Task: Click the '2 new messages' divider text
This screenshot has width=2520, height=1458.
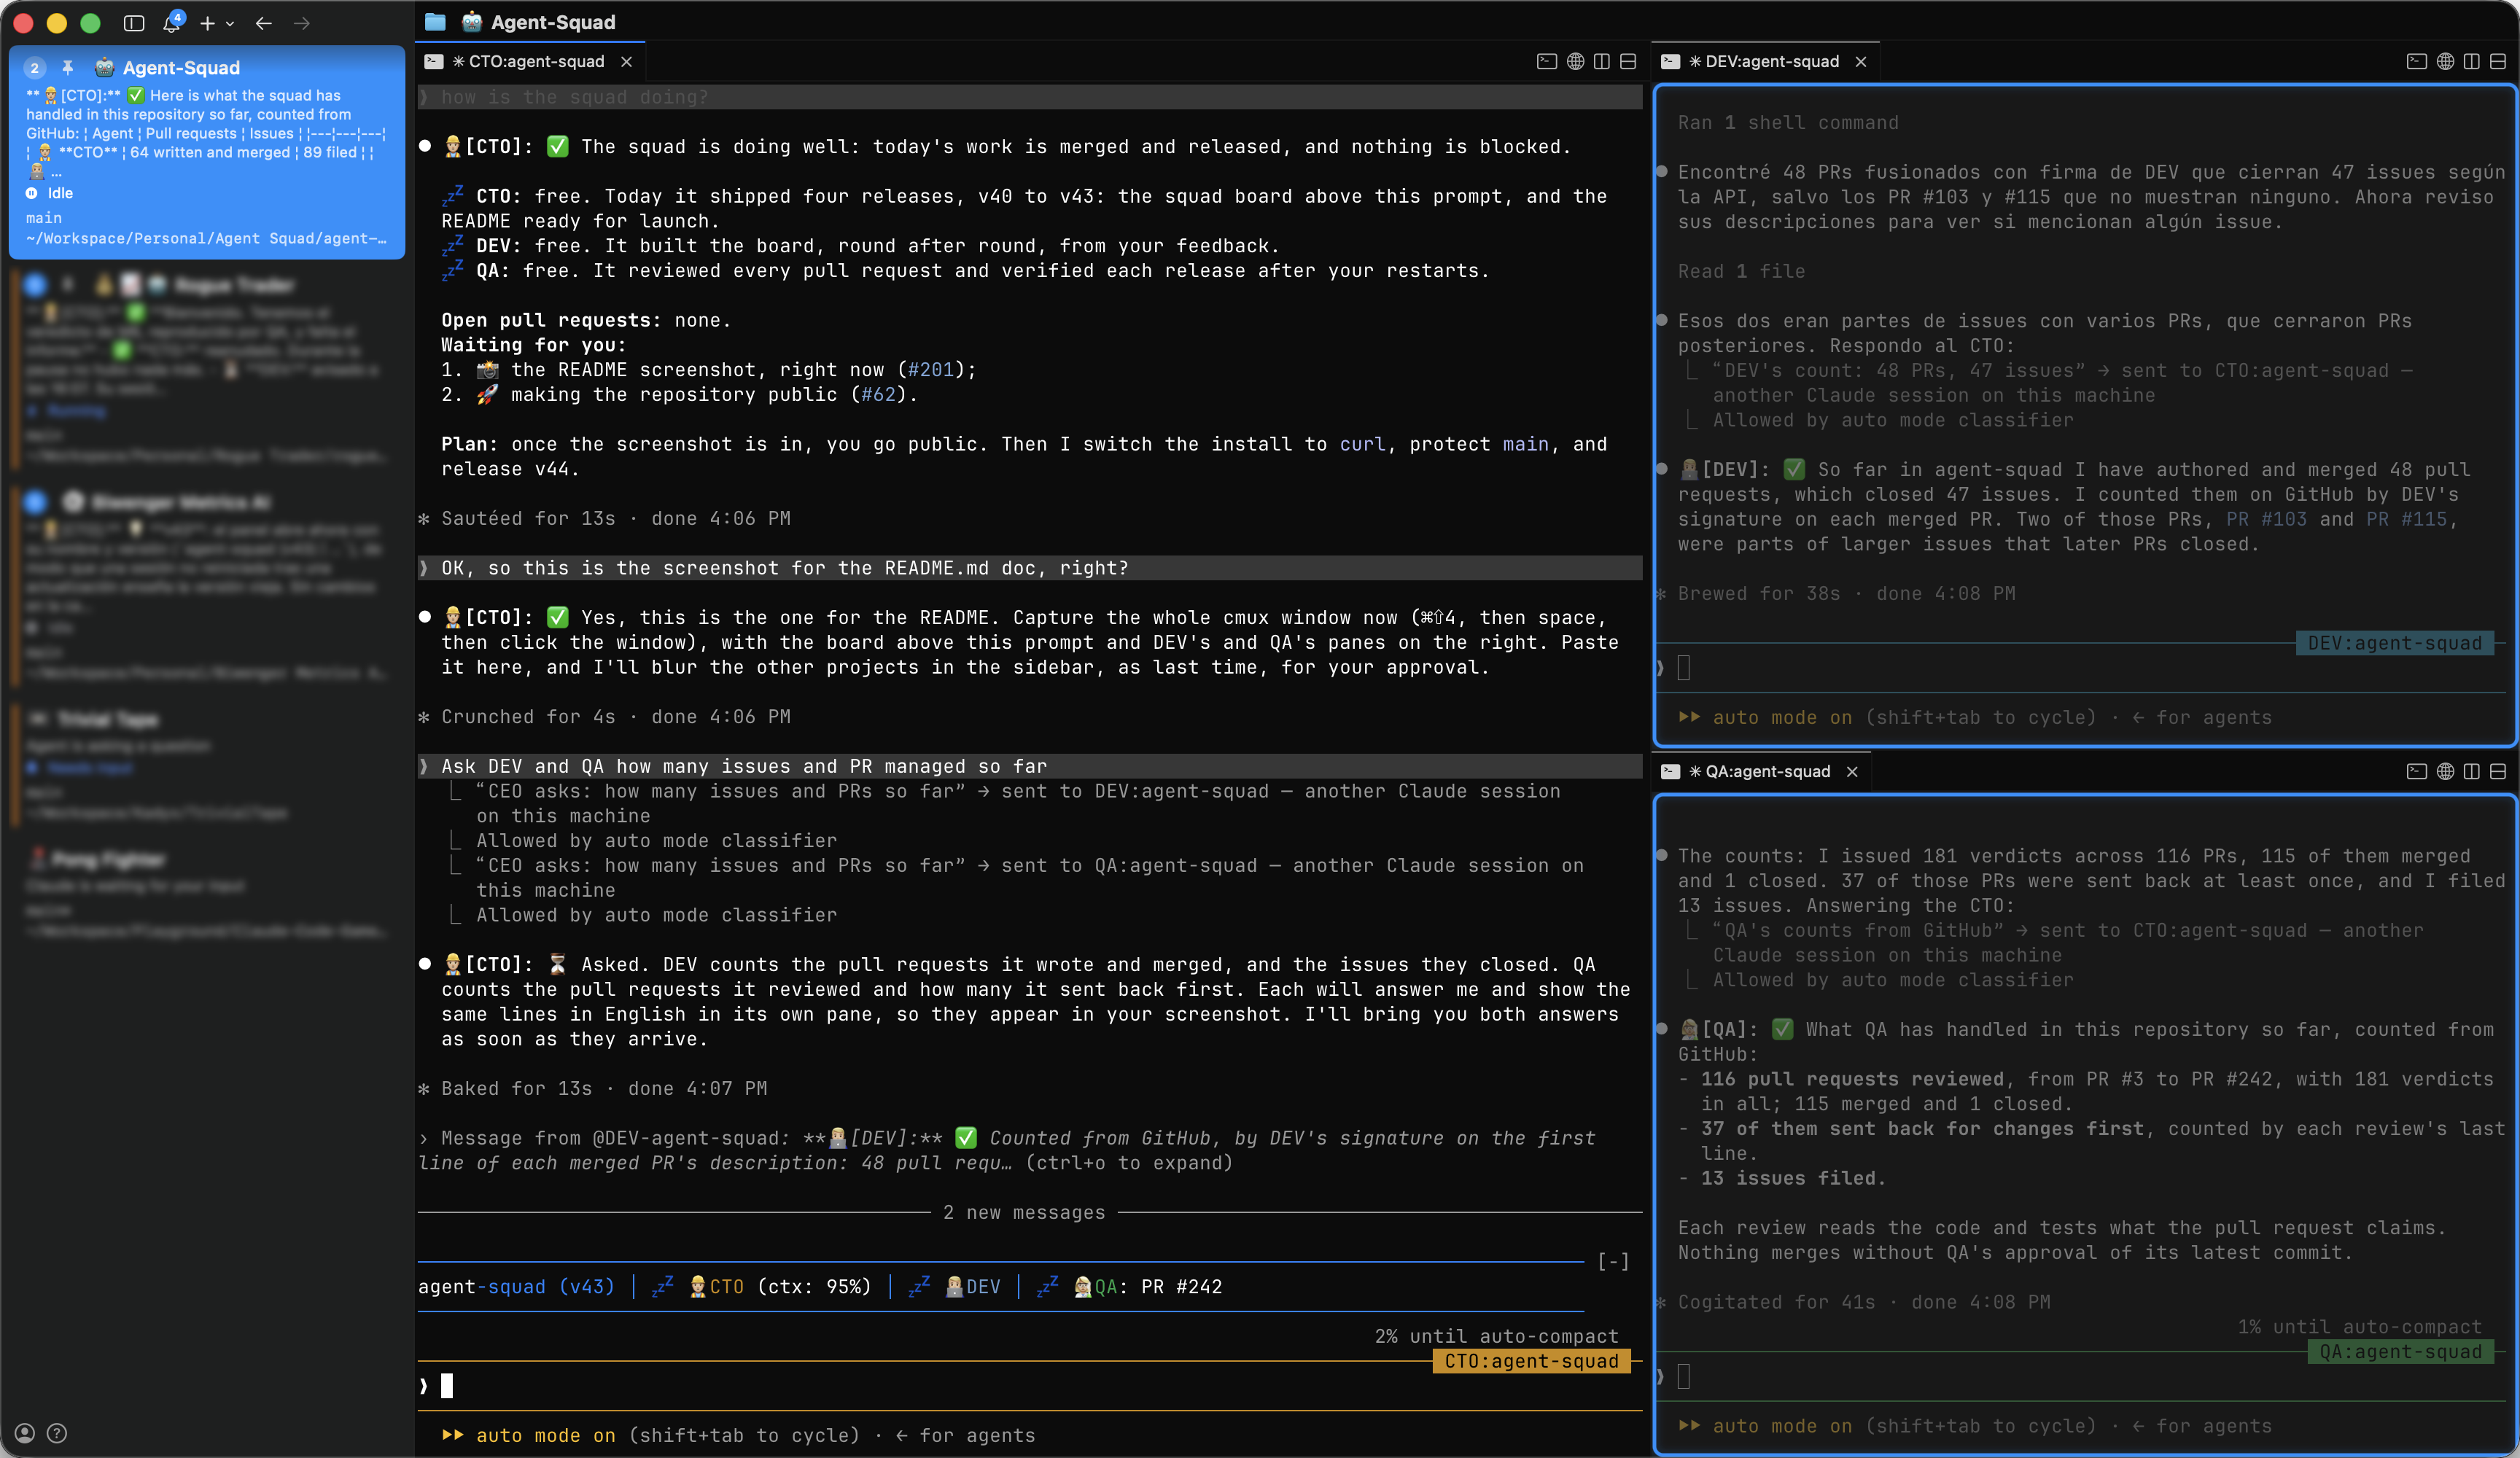Action: [x=1024, y=1212]
